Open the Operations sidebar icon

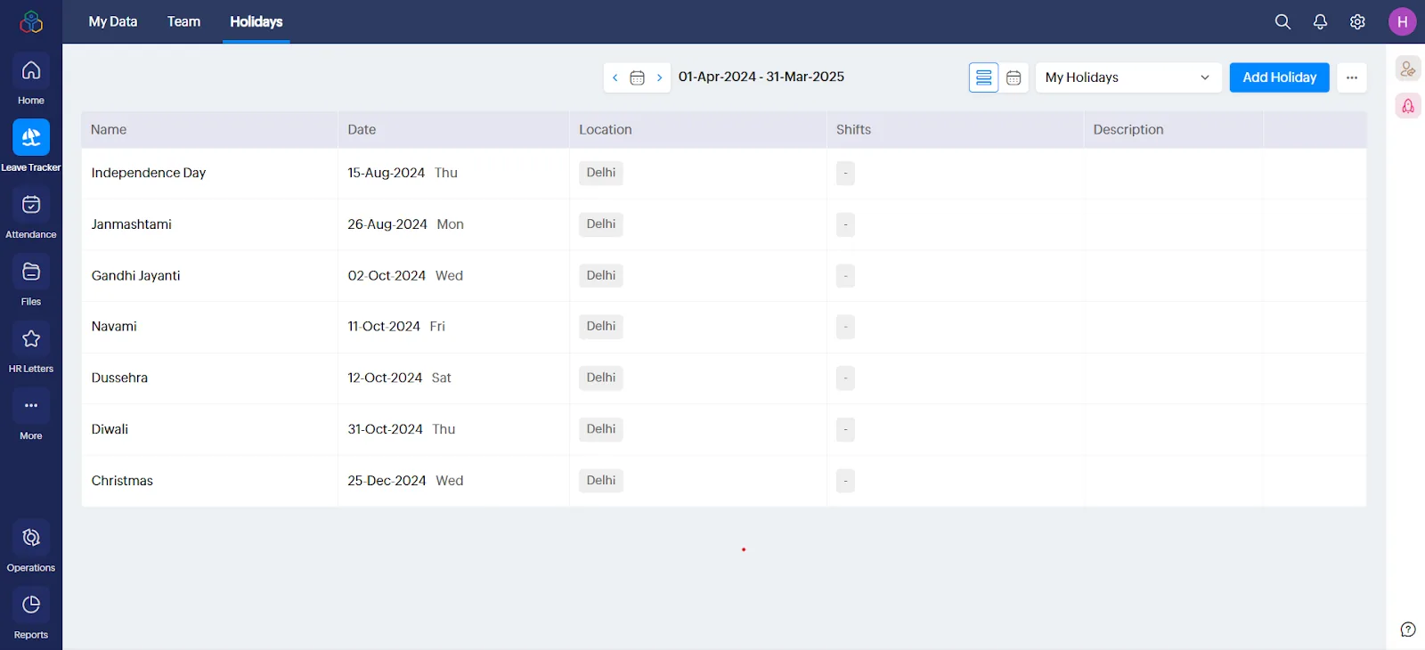31,538
